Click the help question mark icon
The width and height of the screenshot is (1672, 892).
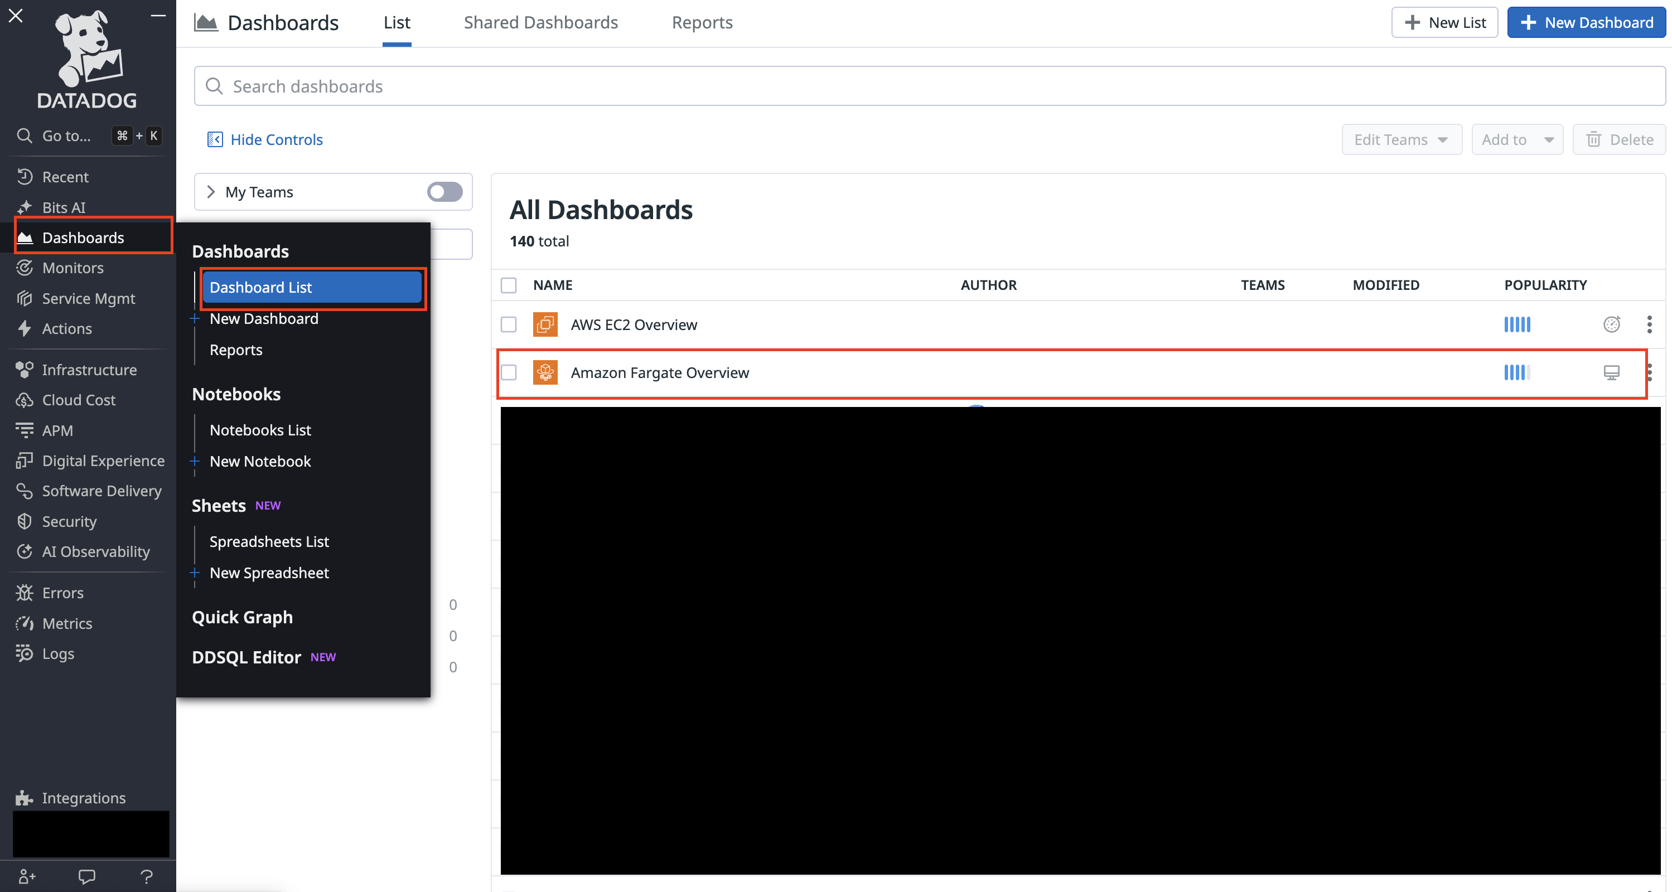(x=147, y=876)
